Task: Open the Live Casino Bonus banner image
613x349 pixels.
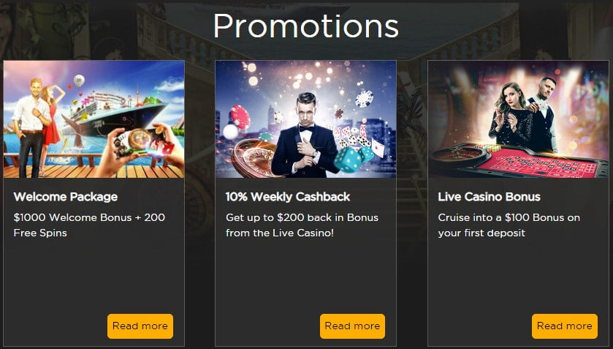Action: point(519,119)
